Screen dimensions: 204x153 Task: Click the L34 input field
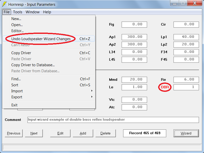134,52
